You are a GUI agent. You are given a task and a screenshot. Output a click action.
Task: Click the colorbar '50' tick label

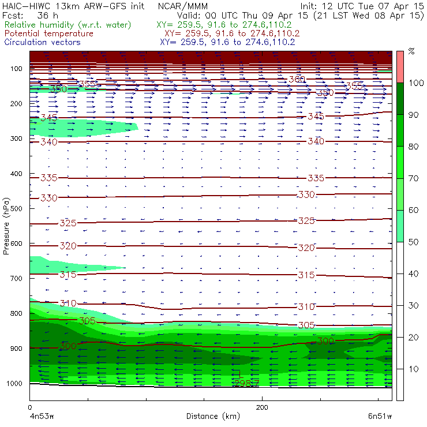tap(414, 242)
